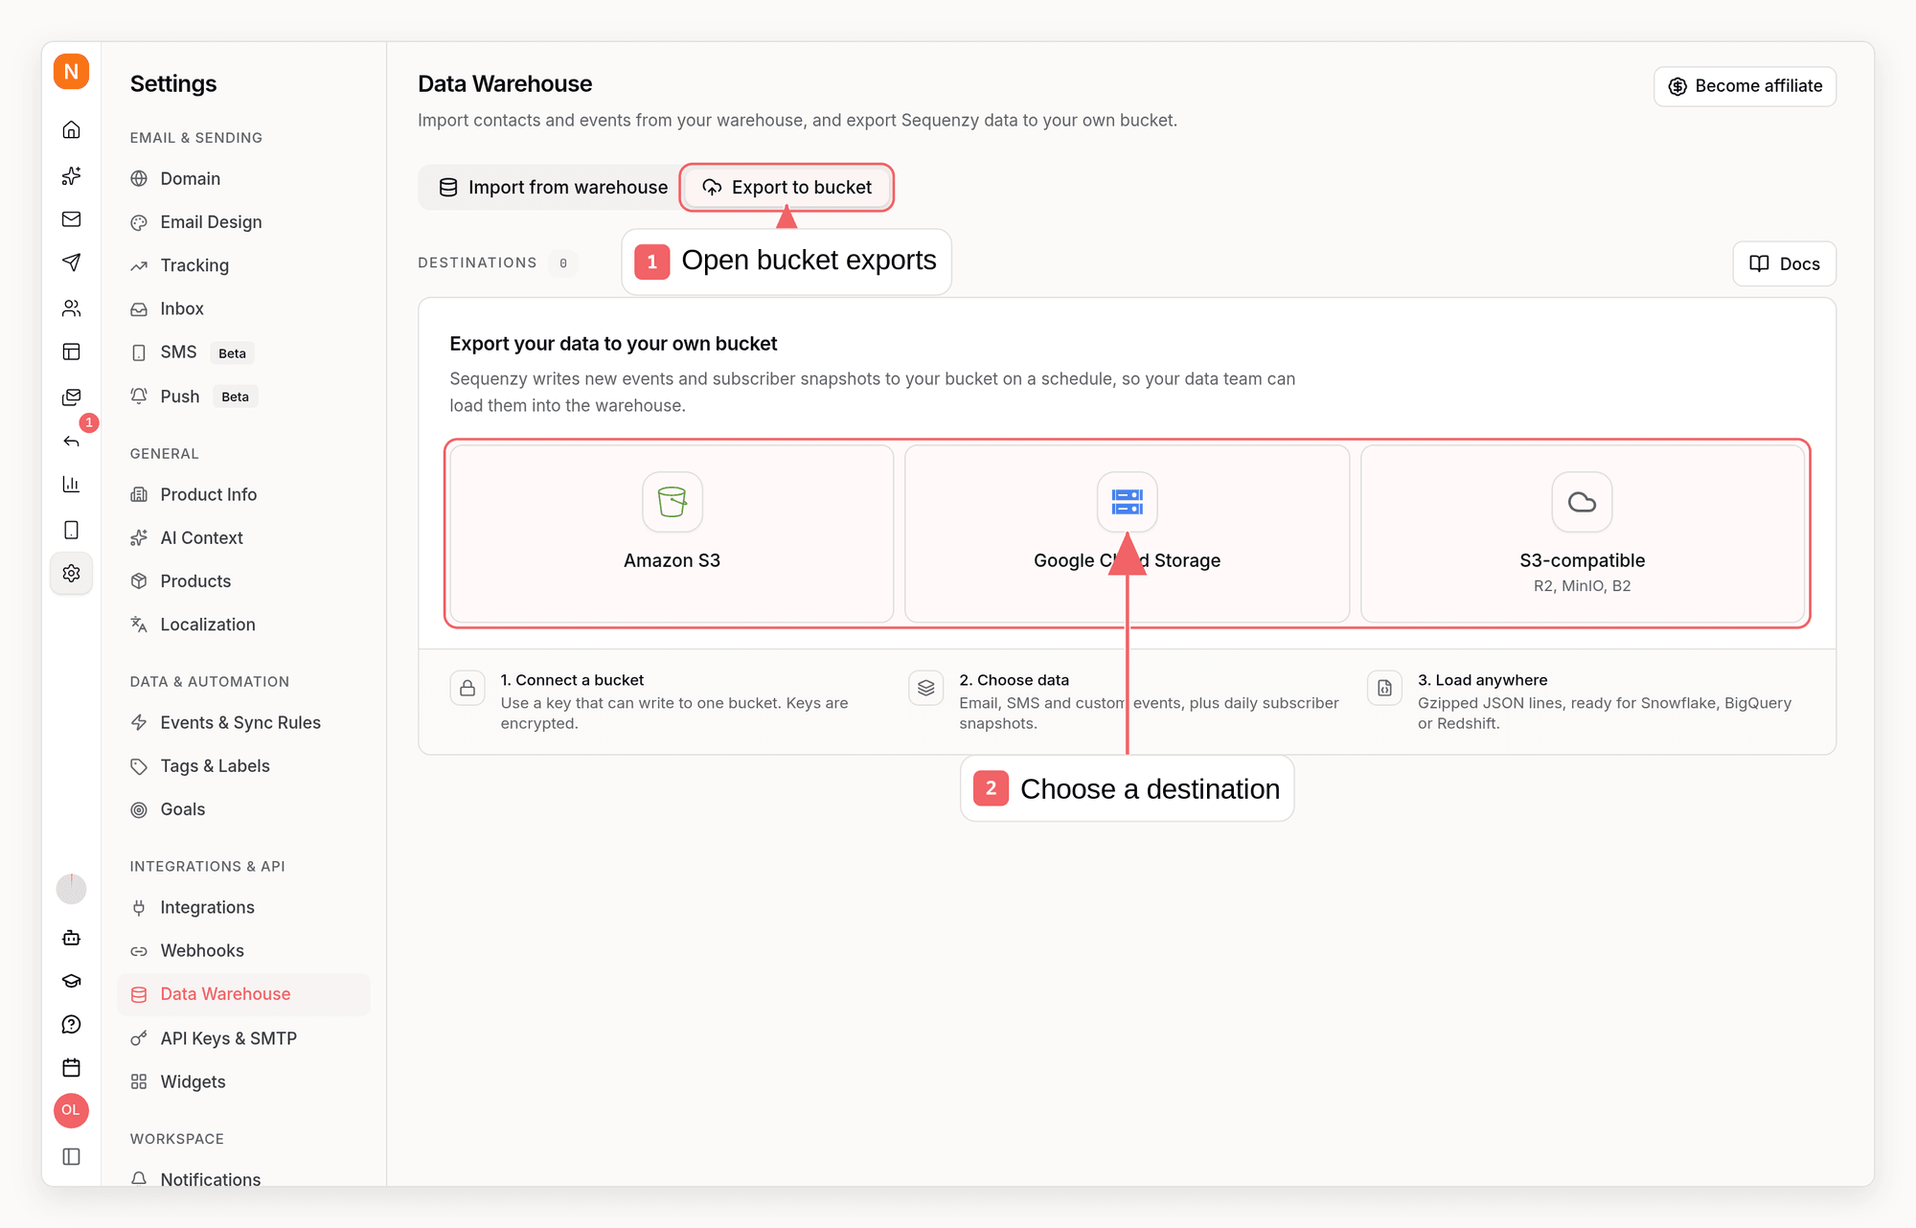Click the Become affiliate button
The height and width of the screenshot is (1228, 1916).
[x=1745, y=86]
